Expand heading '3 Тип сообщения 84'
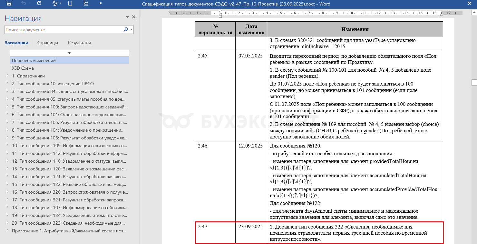The image size is (477, 244). tap(7, 91)
